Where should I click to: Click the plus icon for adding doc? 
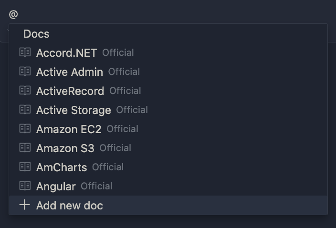click(25, 205)
